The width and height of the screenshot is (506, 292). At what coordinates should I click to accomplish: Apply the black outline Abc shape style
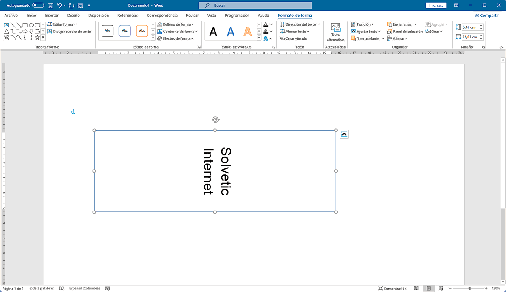[108, 31]
